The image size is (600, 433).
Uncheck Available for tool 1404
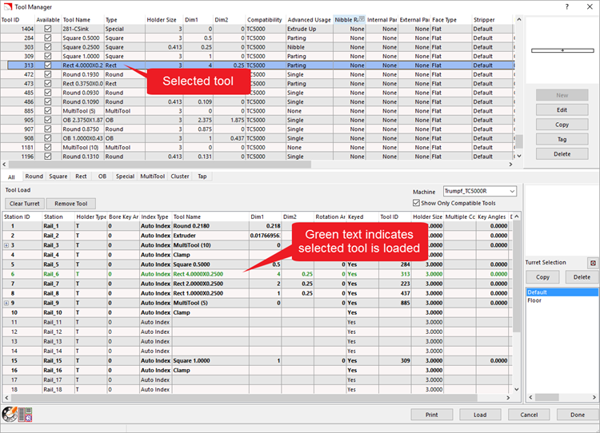click(x=48, y=28)
